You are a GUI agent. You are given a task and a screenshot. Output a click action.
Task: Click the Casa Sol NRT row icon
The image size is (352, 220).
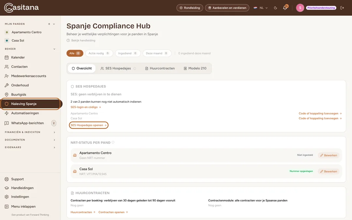75,171
